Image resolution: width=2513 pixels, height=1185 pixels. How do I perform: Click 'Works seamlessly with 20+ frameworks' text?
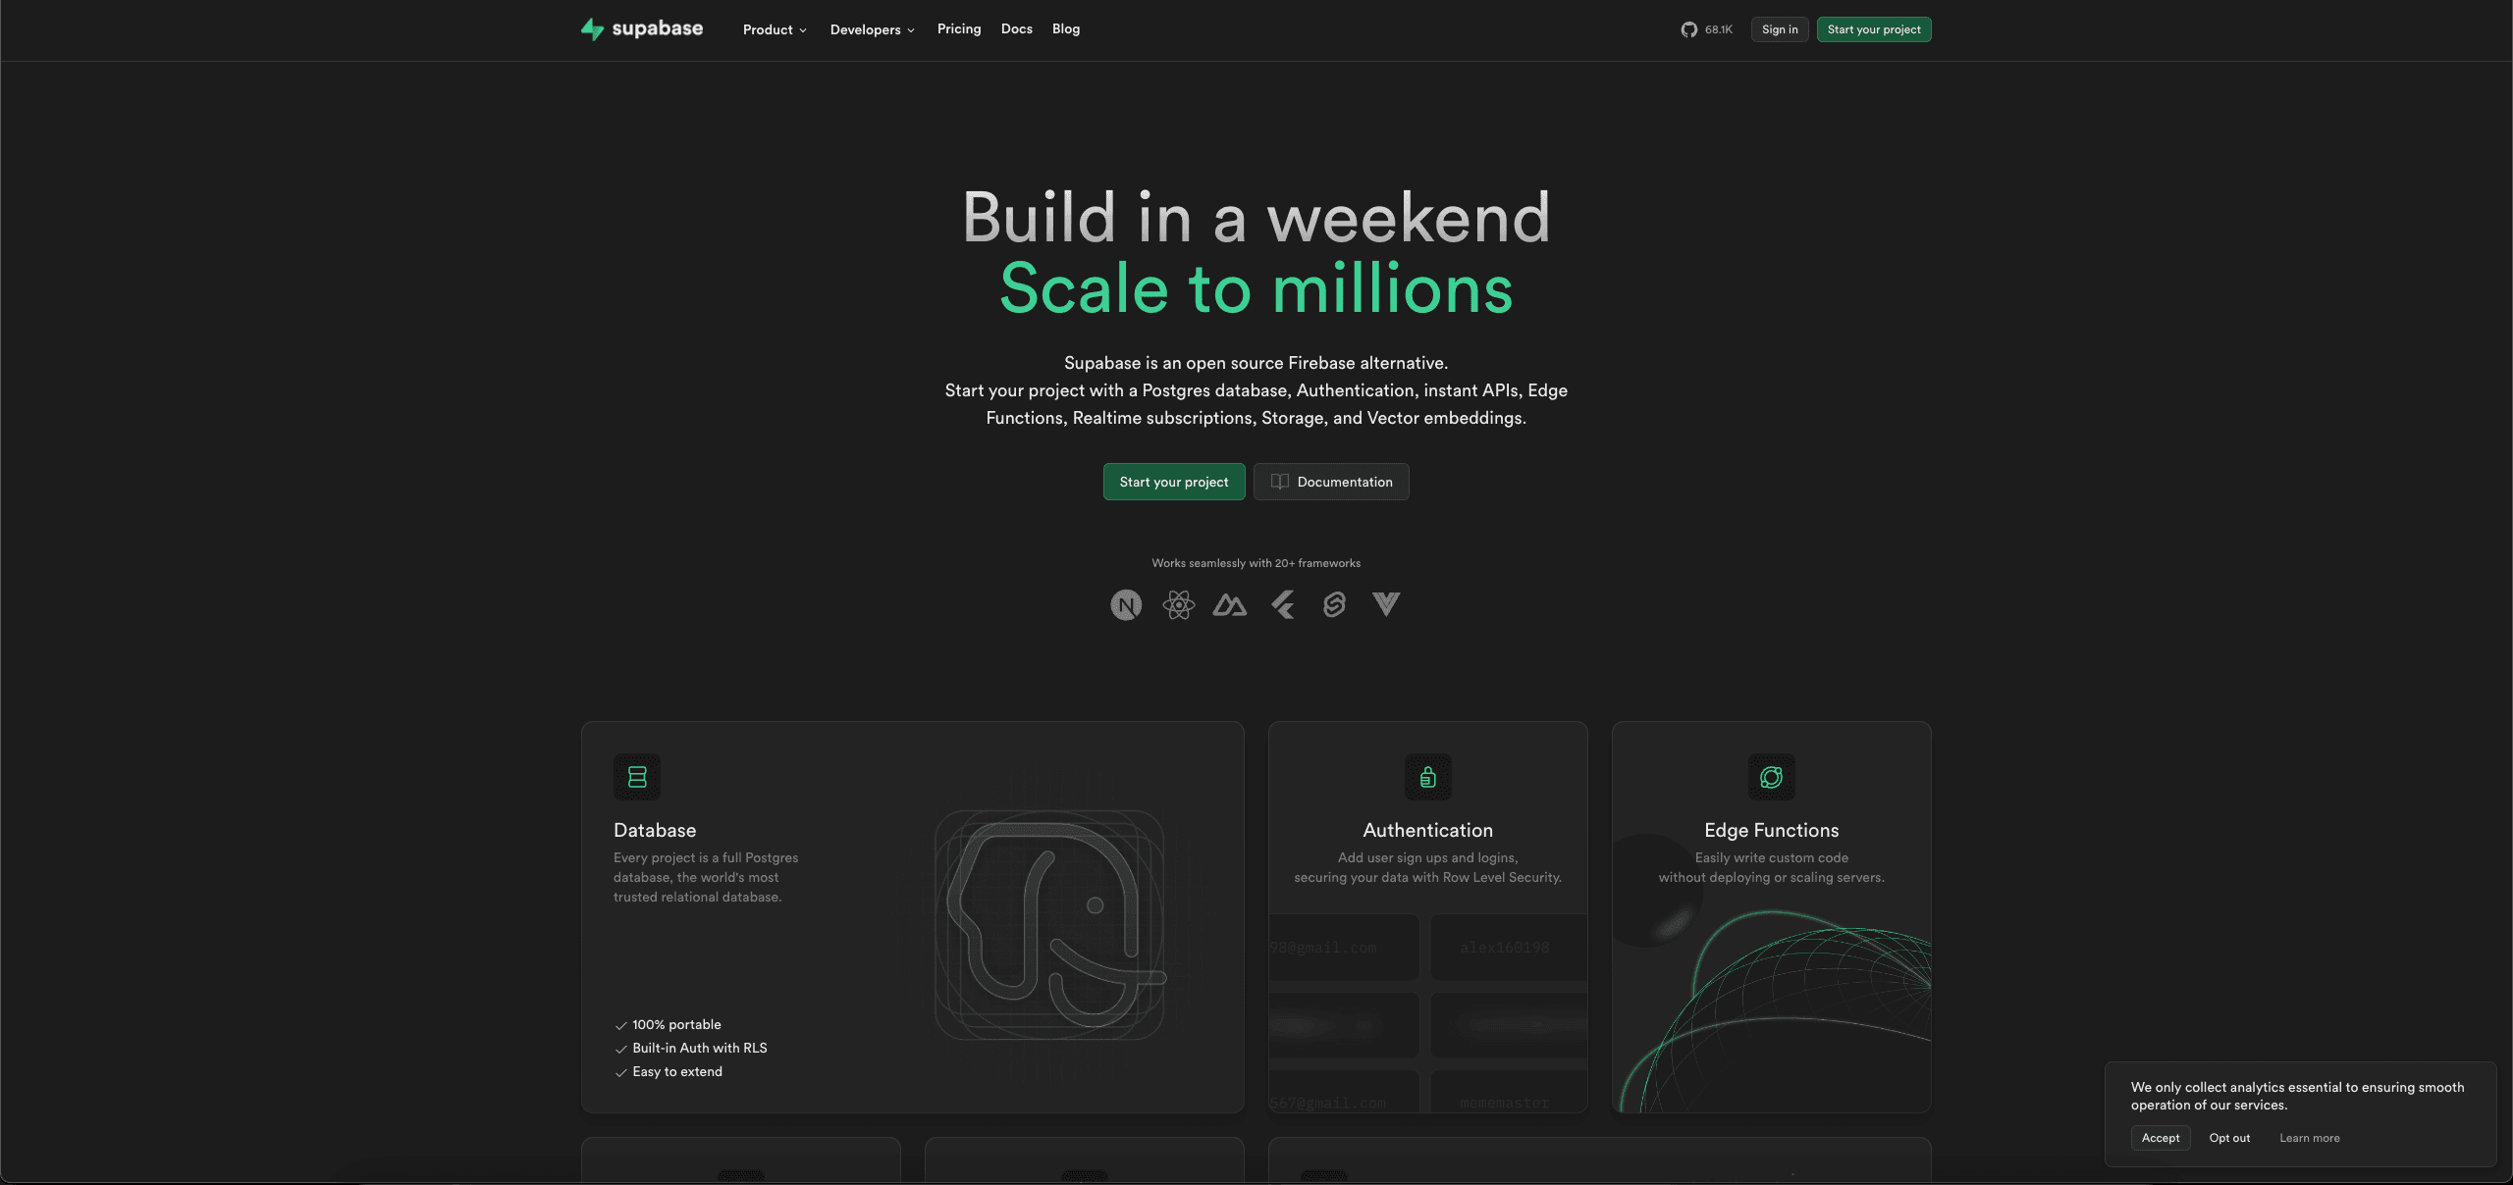[x=1256, y=563]
